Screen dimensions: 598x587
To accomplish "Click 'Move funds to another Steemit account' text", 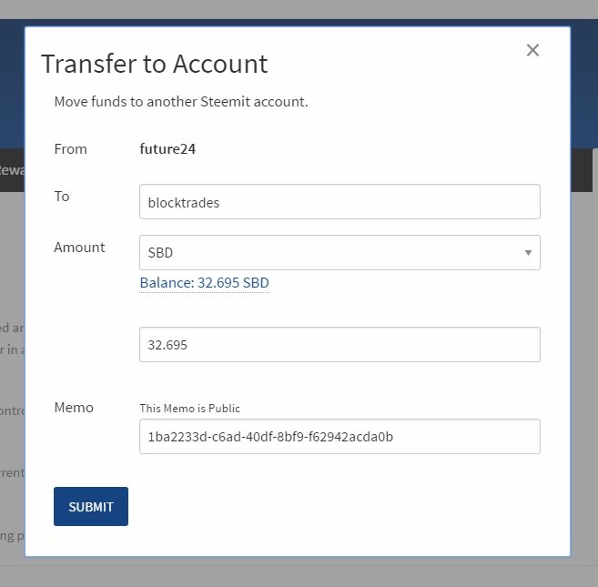I will tap(181, 102).
